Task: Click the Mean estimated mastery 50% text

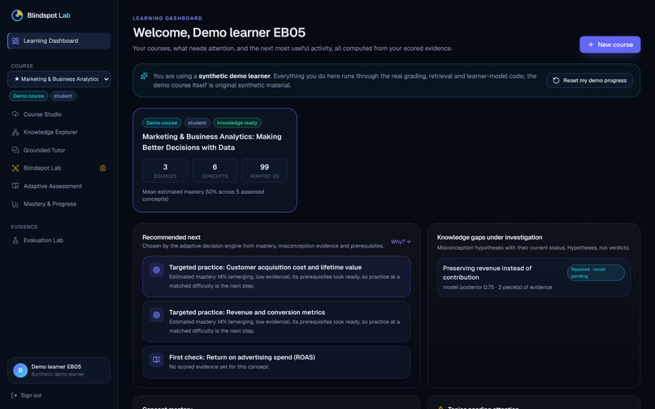Action: pos(203,196)
